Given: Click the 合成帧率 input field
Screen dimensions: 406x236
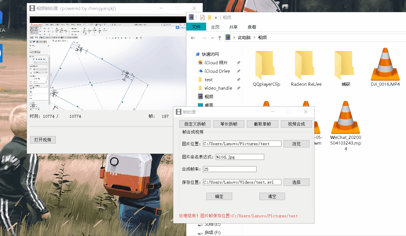Looking at the screenshot, I should [x=230, y=169].
